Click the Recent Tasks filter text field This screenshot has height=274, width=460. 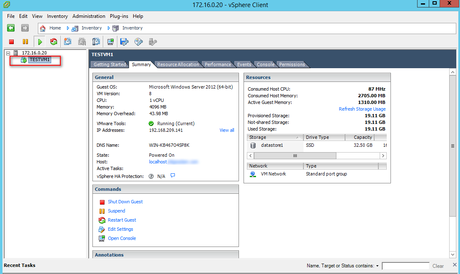(406, 266)
